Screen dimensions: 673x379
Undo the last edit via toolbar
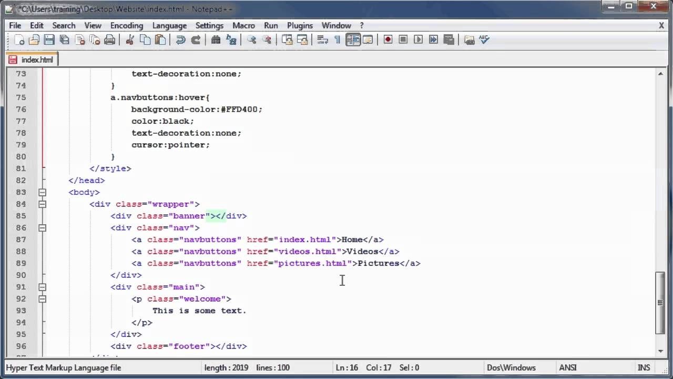180,40
